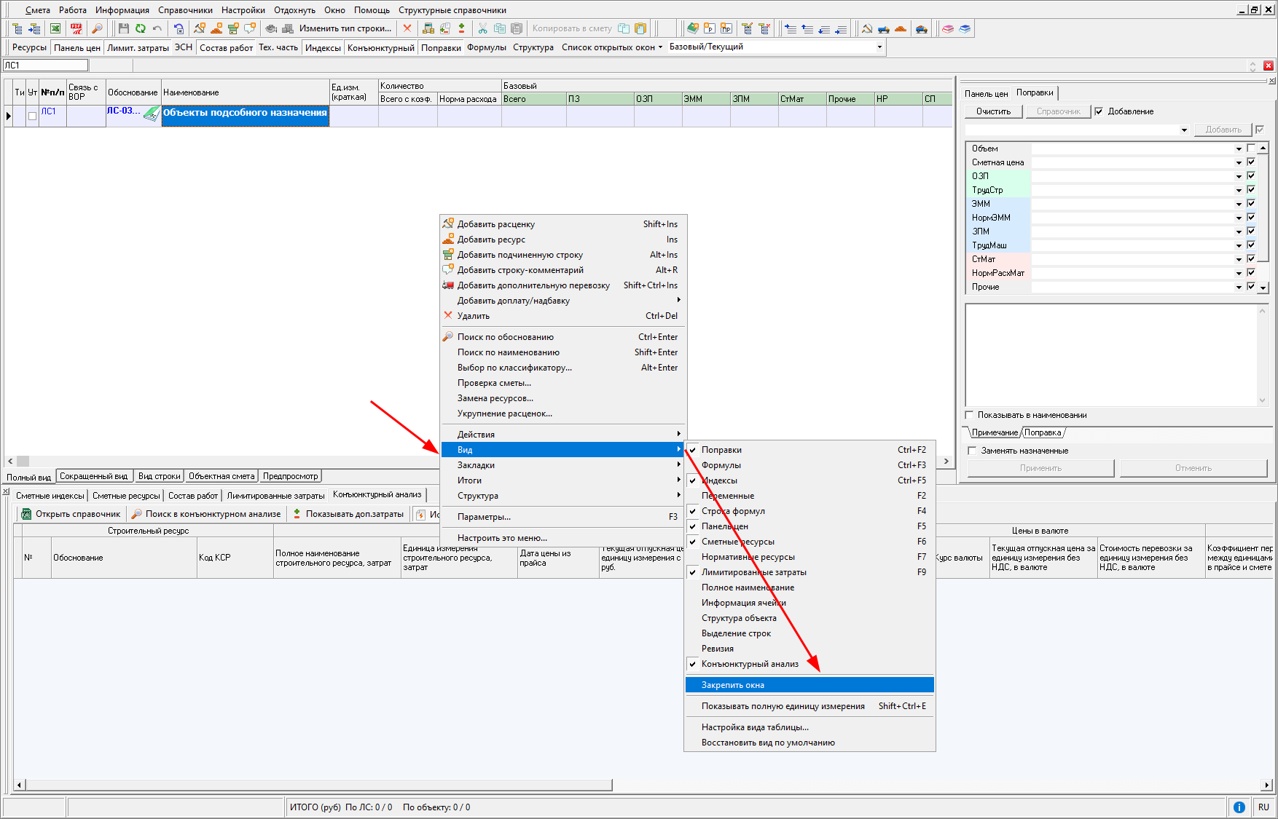This screenshot has width=1278, height=819.
Task: Open the Базовый/Текущий dropdown
Action: [x=879, y=47]
